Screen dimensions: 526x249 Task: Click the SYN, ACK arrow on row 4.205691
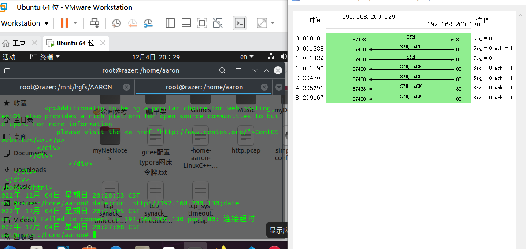(411, 89)
